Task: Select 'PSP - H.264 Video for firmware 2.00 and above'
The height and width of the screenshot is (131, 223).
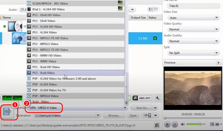Action: 75,79
